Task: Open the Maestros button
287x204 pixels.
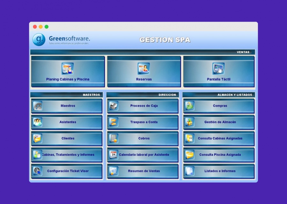Action: [x=67, y=106]
